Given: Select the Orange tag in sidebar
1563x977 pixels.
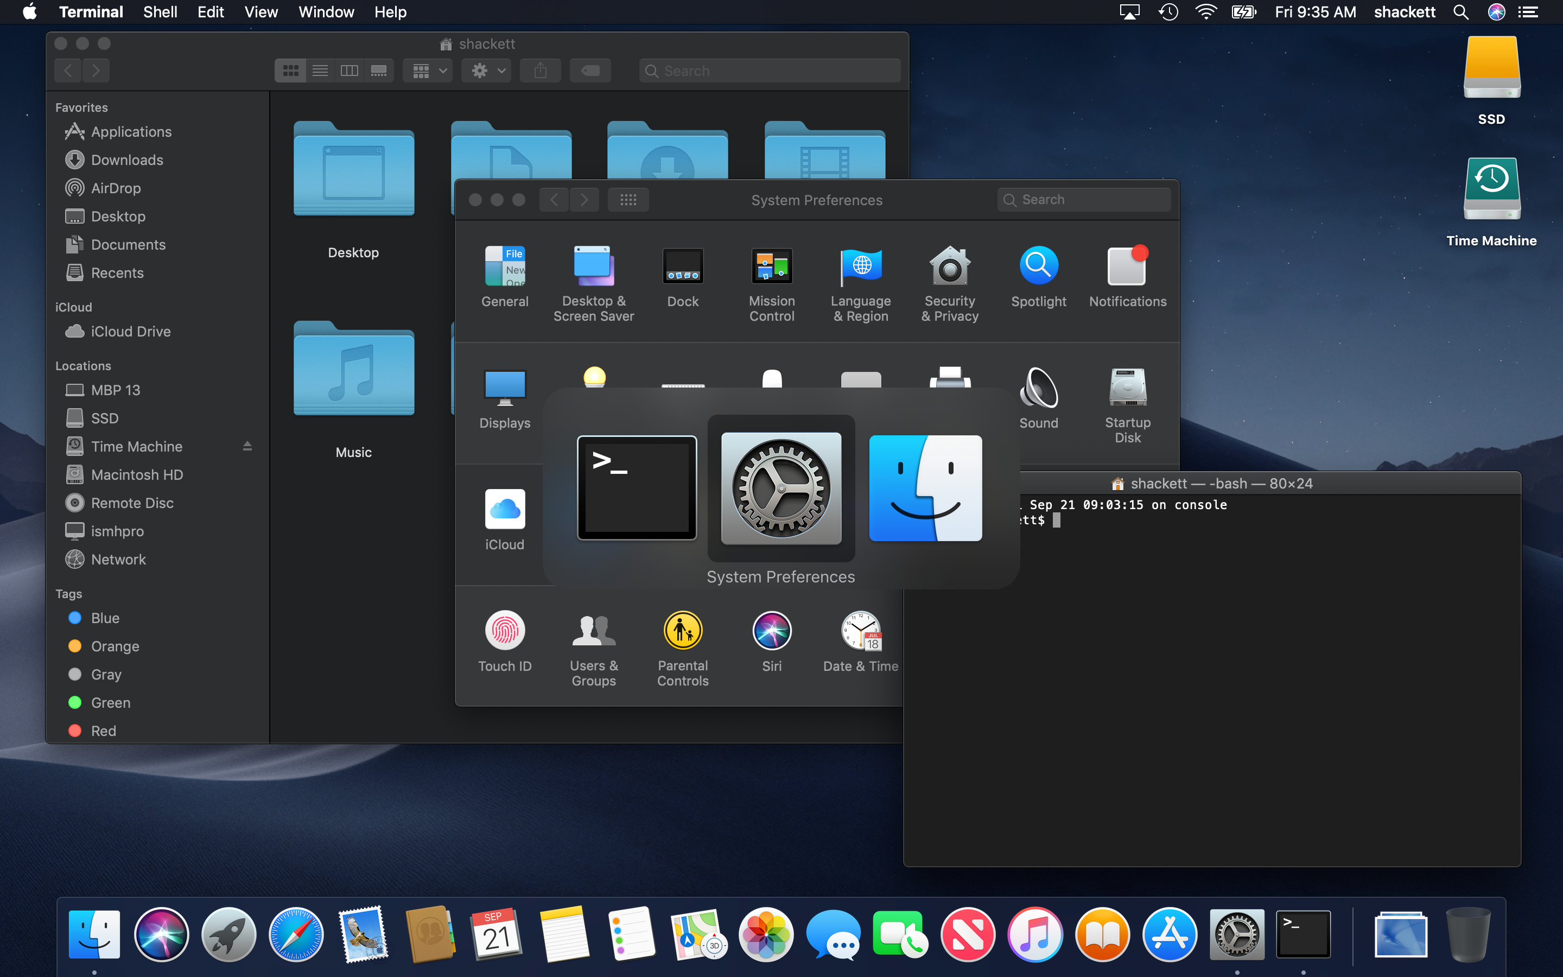Looking at the screenshot, I should [x=115, y=646].
